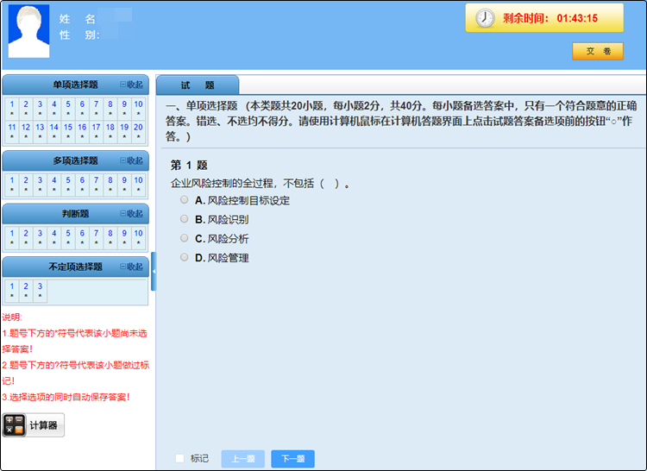This screenshot has width=647, height=471.
Task: Click the 单项选择题 section header title
Action: click(x=76, y=85)
